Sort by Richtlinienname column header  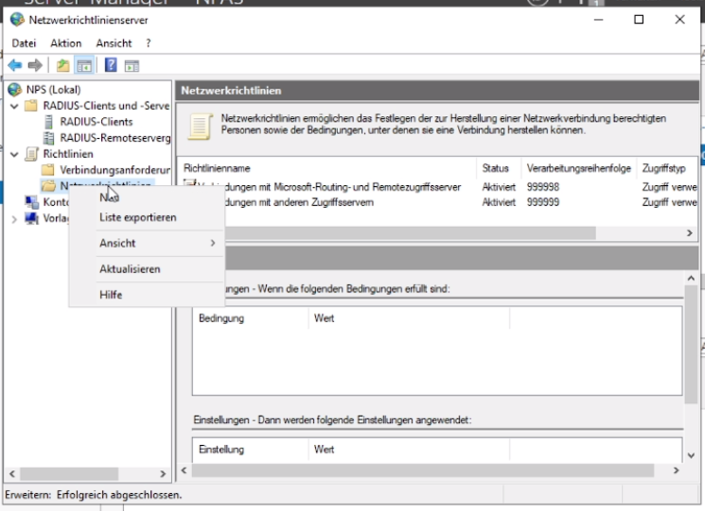[328, 168]
